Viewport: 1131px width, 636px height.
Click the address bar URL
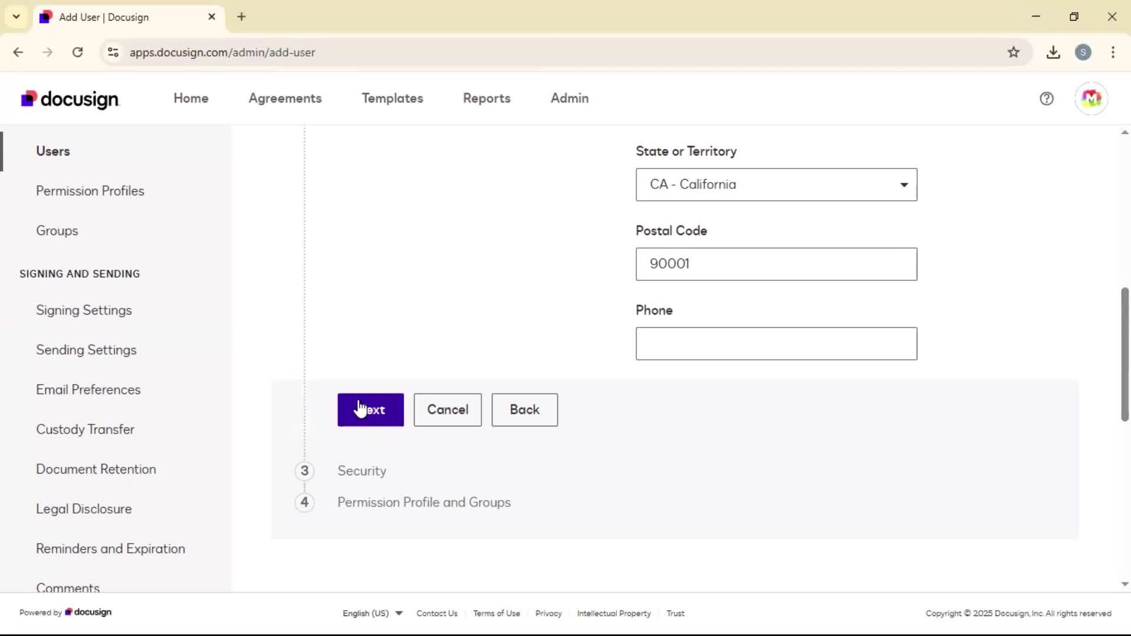tap(223, 52)
